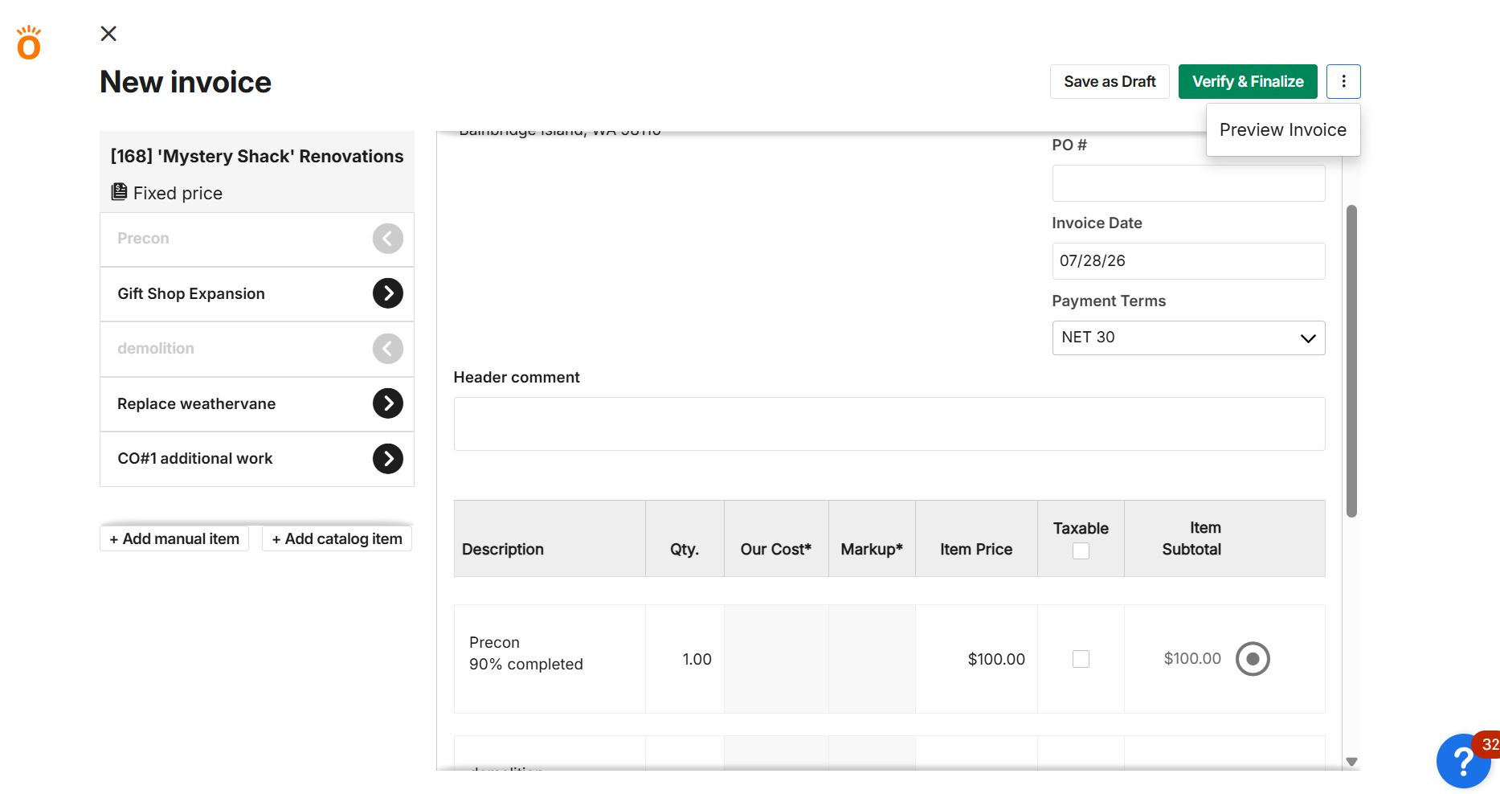Viewport: 1500px width, 794px height.
Task: Click the Precon item subtotal $100.00
Action: pos(1192,659)
